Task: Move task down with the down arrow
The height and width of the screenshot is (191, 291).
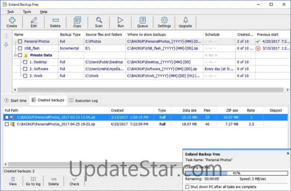Action: click(x=6, y=44)
